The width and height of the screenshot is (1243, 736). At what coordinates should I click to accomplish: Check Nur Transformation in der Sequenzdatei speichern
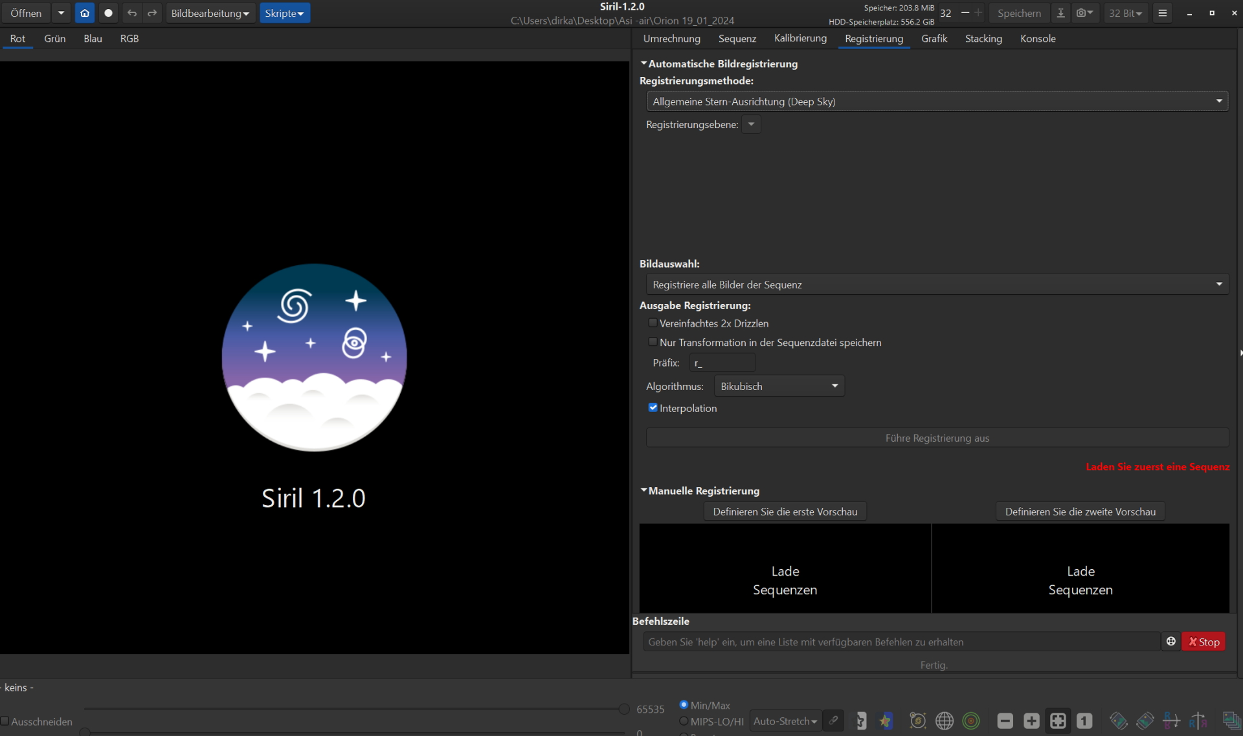click(653, 342)
